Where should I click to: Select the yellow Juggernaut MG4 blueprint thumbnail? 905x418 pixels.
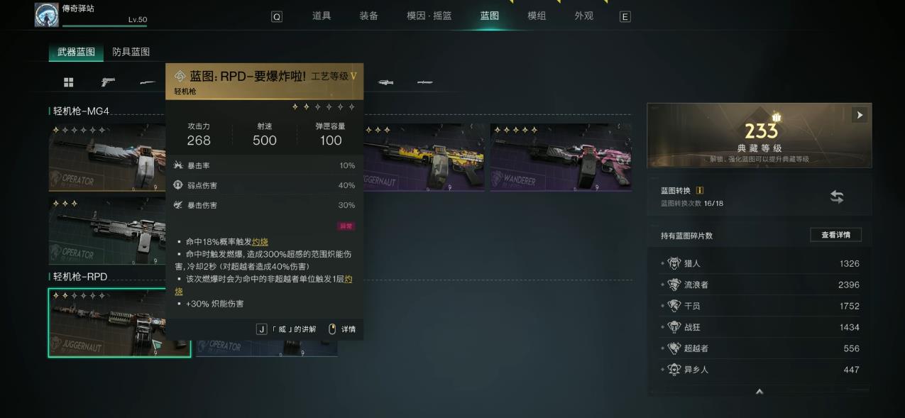[424, 158]
